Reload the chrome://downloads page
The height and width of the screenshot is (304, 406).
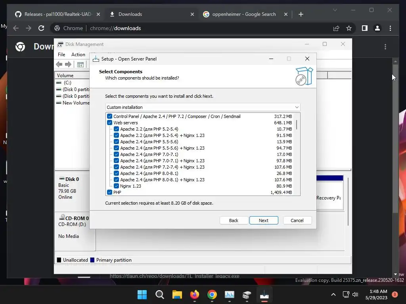[41, 28]
